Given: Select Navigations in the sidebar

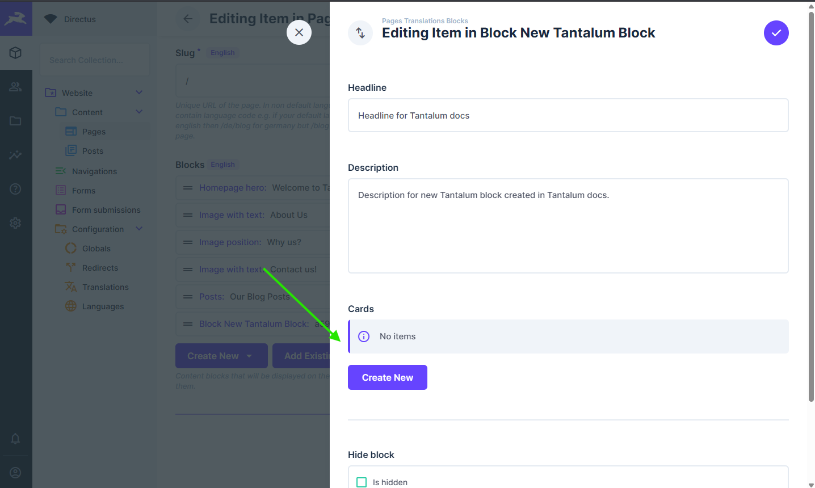Looking at the screenshot, I should pos(94,171).
